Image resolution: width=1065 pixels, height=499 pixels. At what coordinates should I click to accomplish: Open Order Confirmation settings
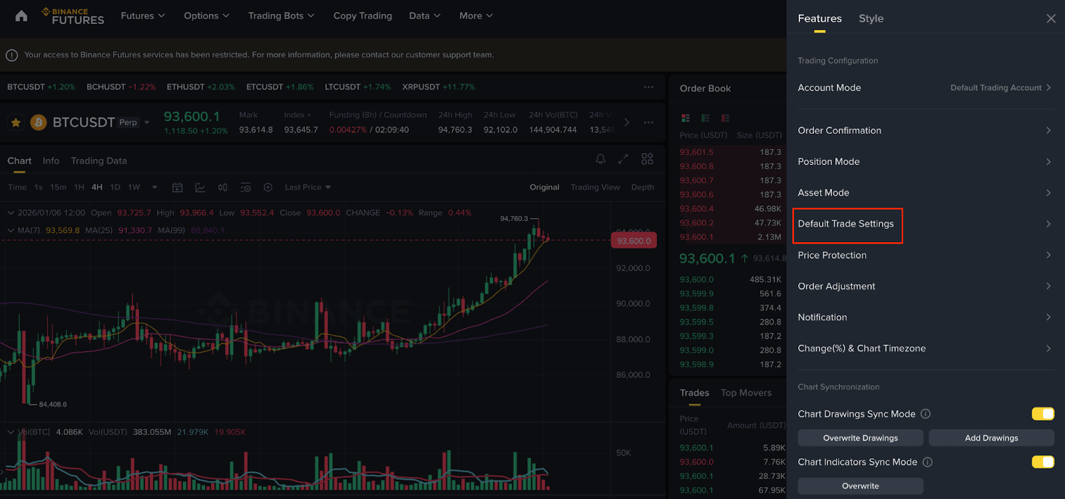tap(925, 130)
